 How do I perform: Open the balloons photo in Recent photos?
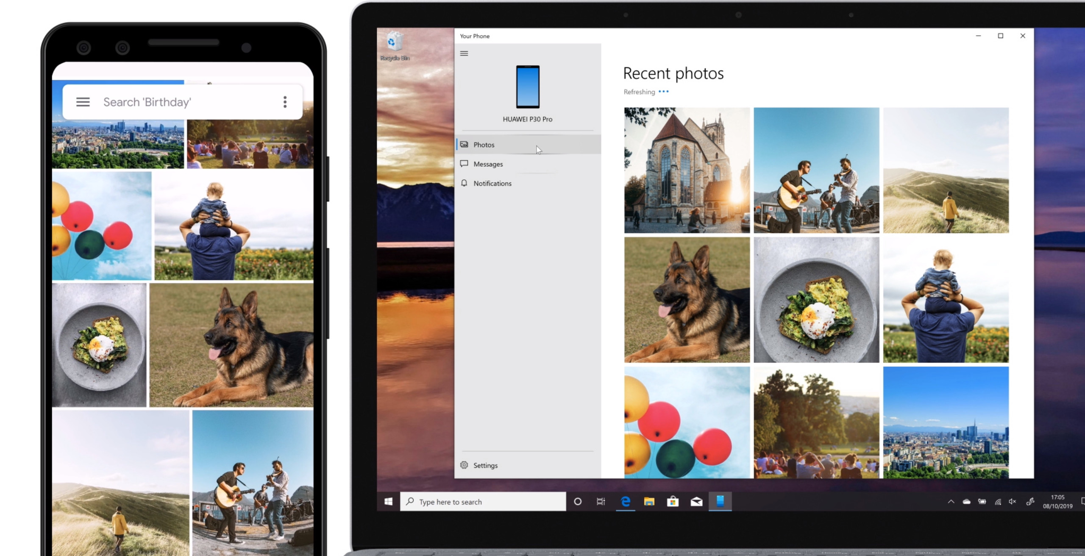click(687, 423)
